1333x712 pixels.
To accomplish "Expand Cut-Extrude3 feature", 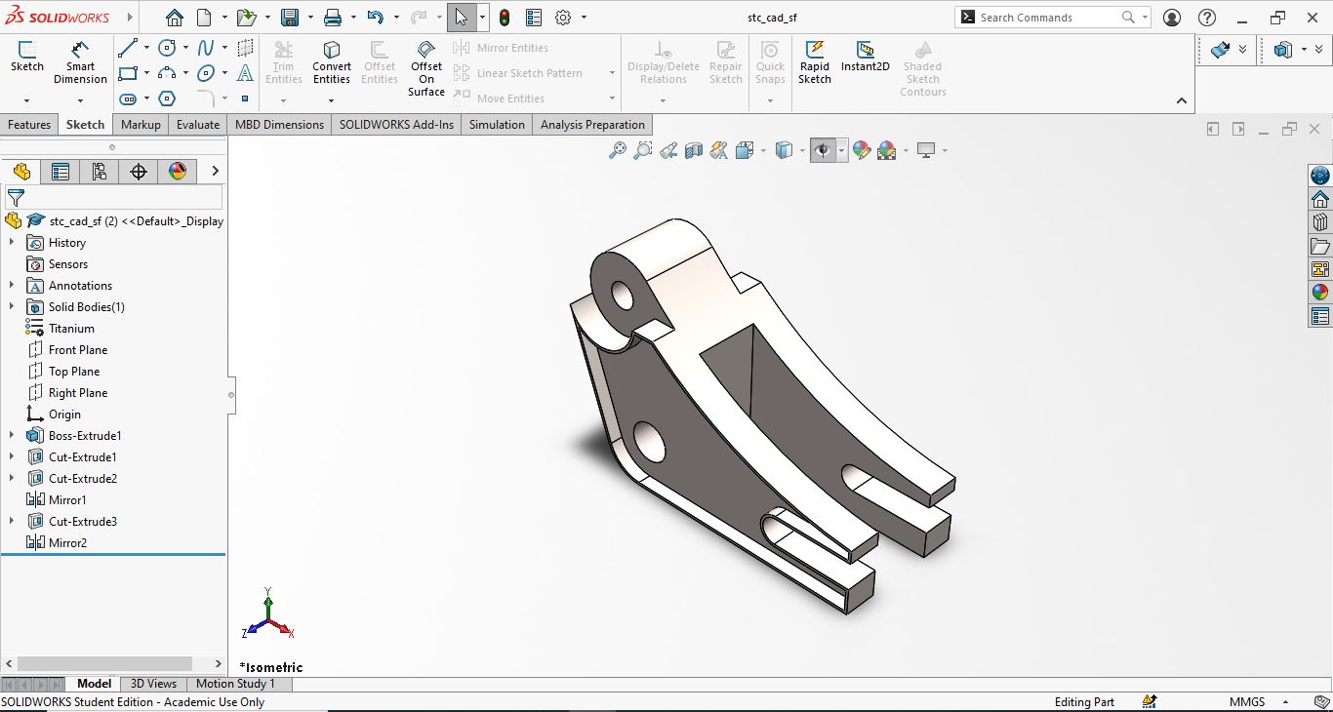I will click(x=12, y=522).
